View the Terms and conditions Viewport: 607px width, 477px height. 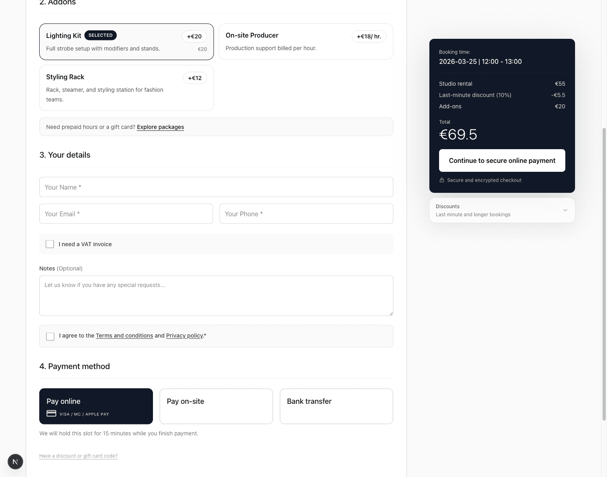(124, 336)
